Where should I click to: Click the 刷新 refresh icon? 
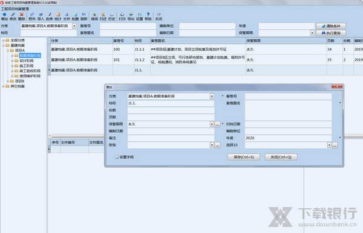(84, 17)
